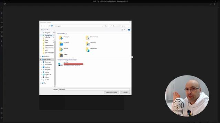Select Este equipo in navigation pane
This screenshot has height=123, width=220.
point(47,59)
